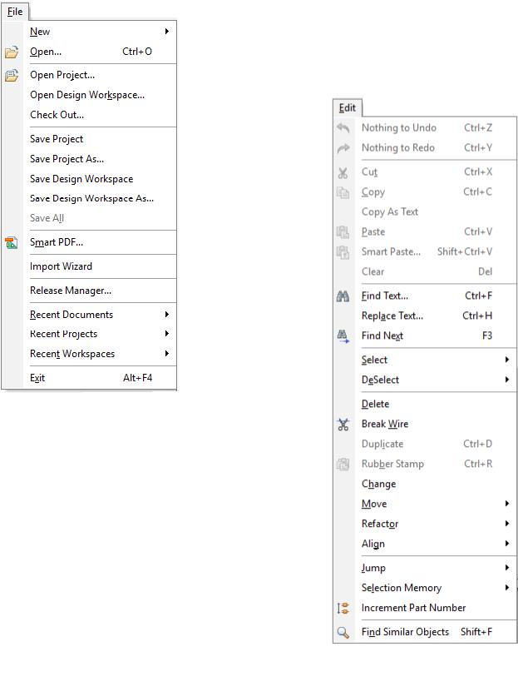Image resolution: width=518 pixels, height=676 pixels.
Task: Click the Copy icon in Edit menu
Action: click(343, 192)
